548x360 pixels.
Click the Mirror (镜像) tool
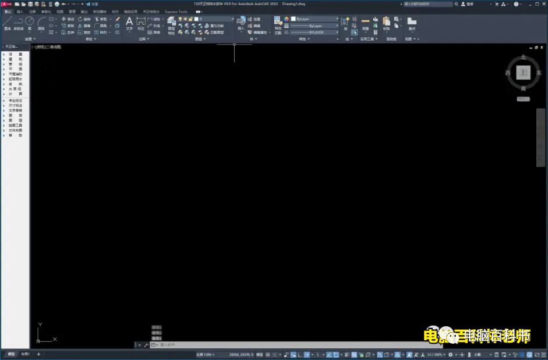84,26
